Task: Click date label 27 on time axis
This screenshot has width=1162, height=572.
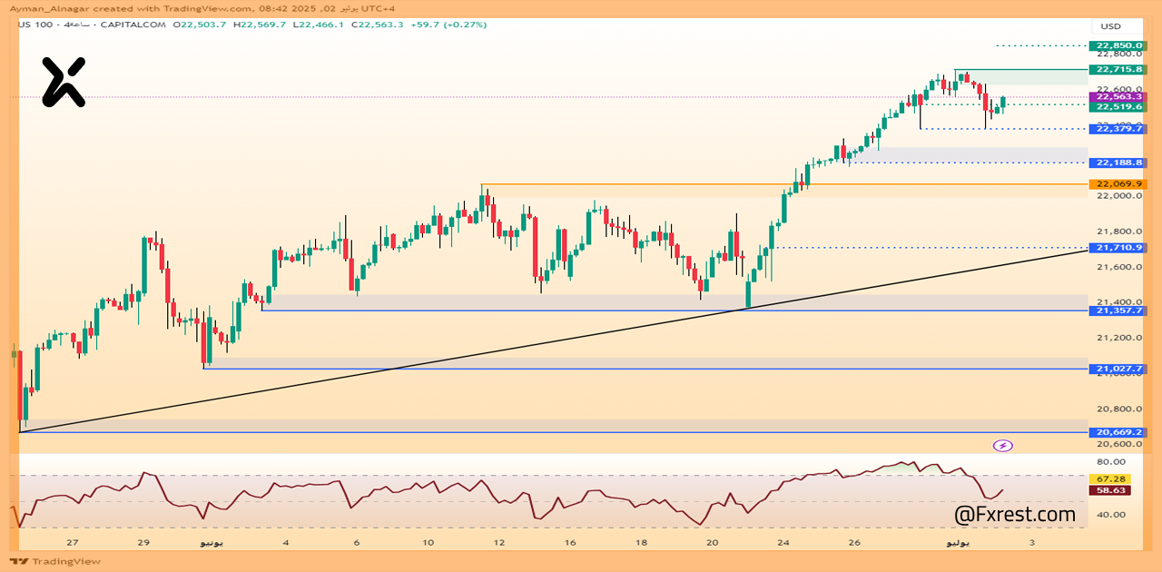Action: click(x=72, y=542)
